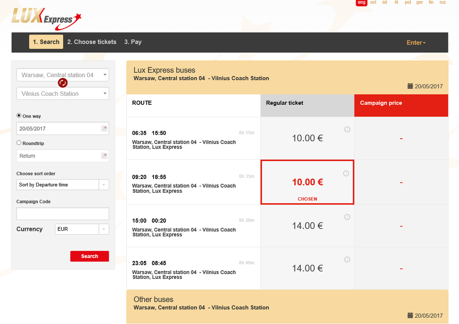The width and height of the screenshot is (459, 324).
Task: Click the 06:35 15:50 route row
Action: click(193, 138)
